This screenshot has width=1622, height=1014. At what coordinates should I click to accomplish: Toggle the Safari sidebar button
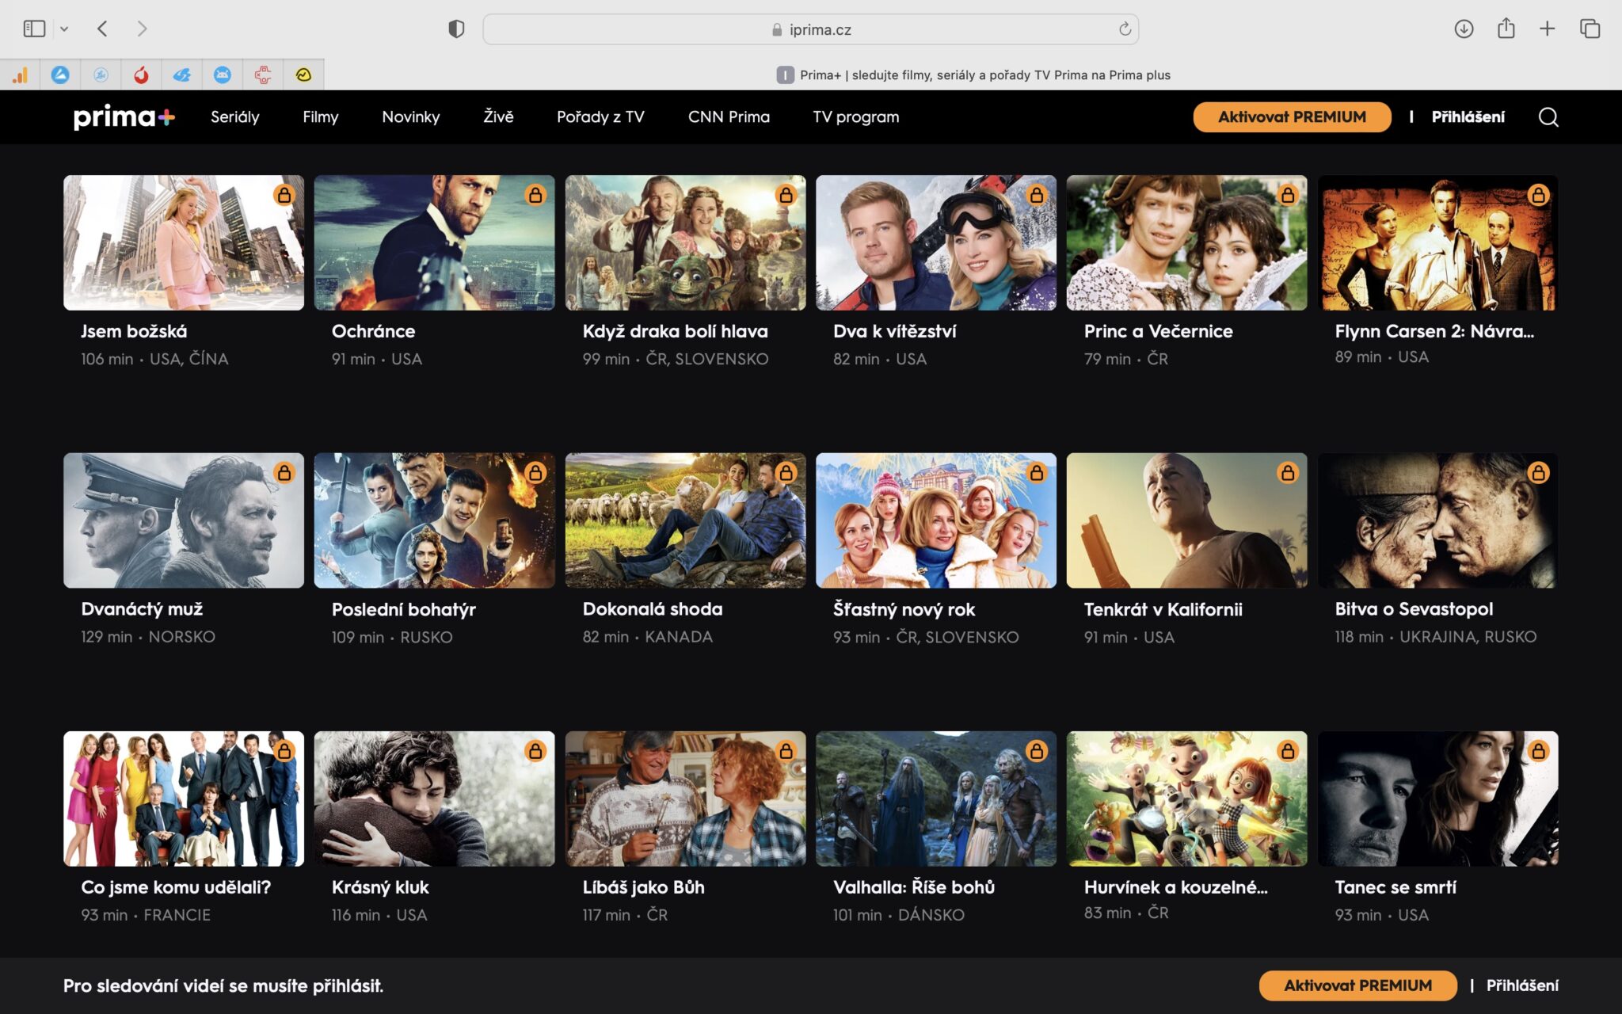coord(34,29)
